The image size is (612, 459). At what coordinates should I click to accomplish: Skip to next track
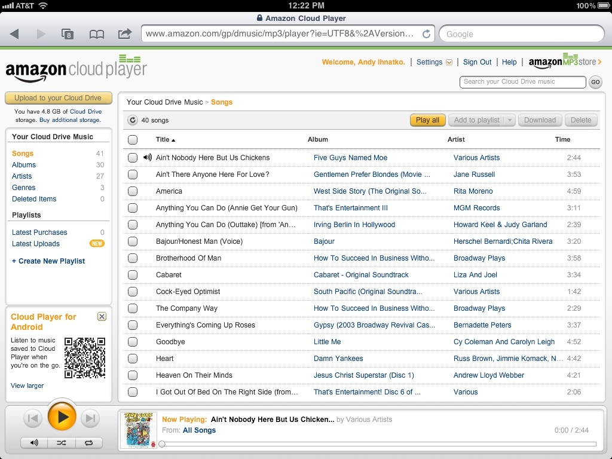[x=90, y=418]
